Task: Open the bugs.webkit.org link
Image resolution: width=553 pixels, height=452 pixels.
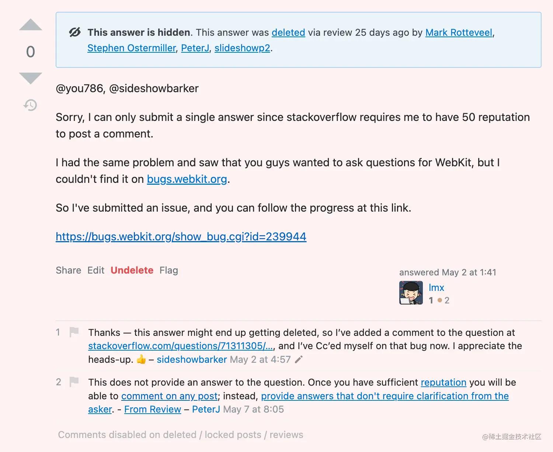Action: tap(187, 179)
